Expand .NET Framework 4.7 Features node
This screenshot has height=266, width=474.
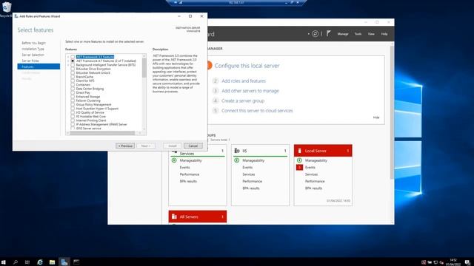point(68,61)
